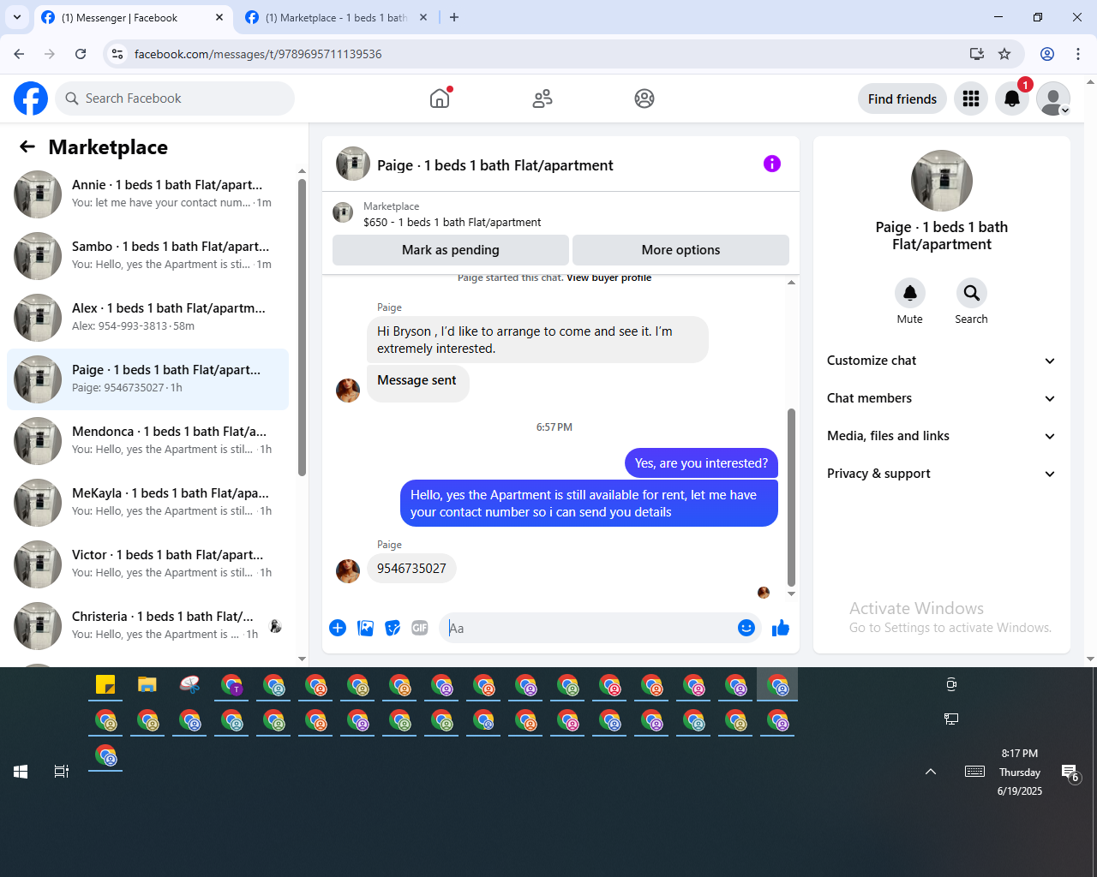Open the purple conversation information icon
The image size is (1097, 877).
[772, 164]
